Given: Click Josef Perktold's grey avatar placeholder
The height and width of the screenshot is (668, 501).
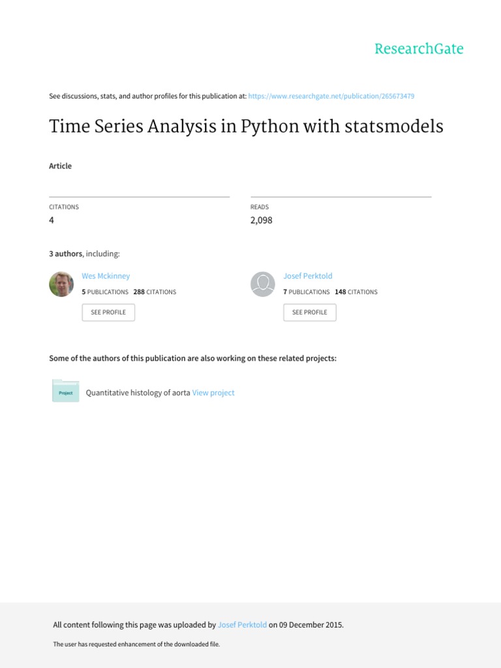Looking at the screenshot, I should click(x=263, y=284).
